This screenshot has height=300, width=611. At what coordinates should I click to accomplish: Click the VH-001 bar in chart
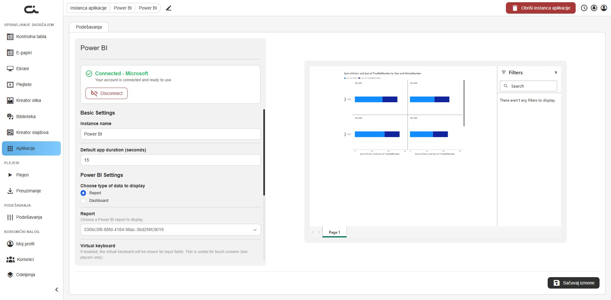[376, 99]
